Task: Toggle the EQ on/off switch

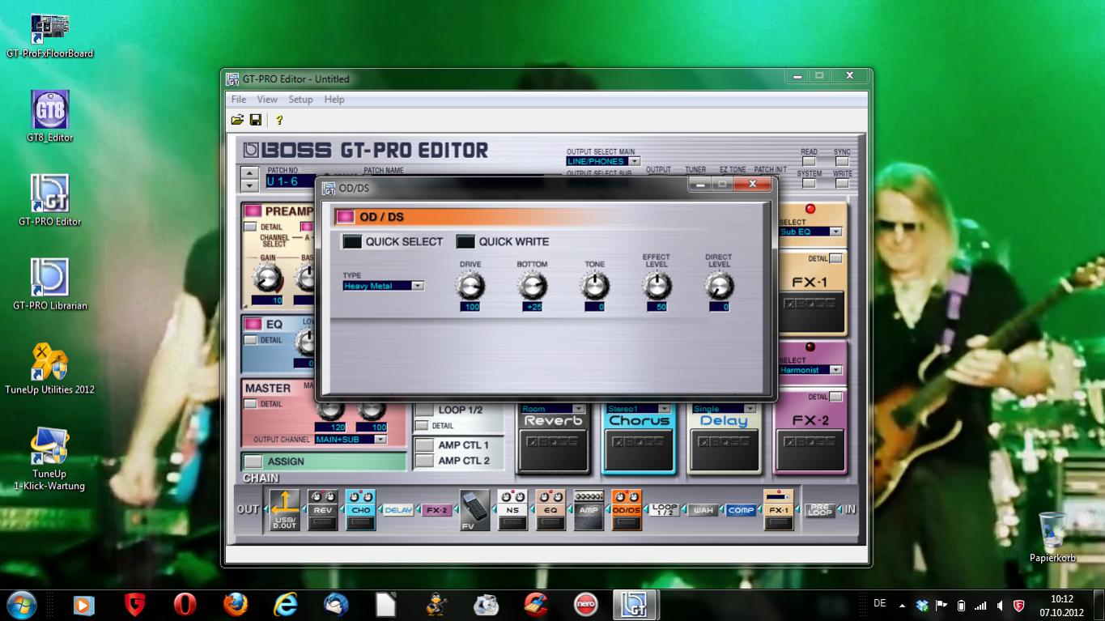Action: click(x=253, y=324)
